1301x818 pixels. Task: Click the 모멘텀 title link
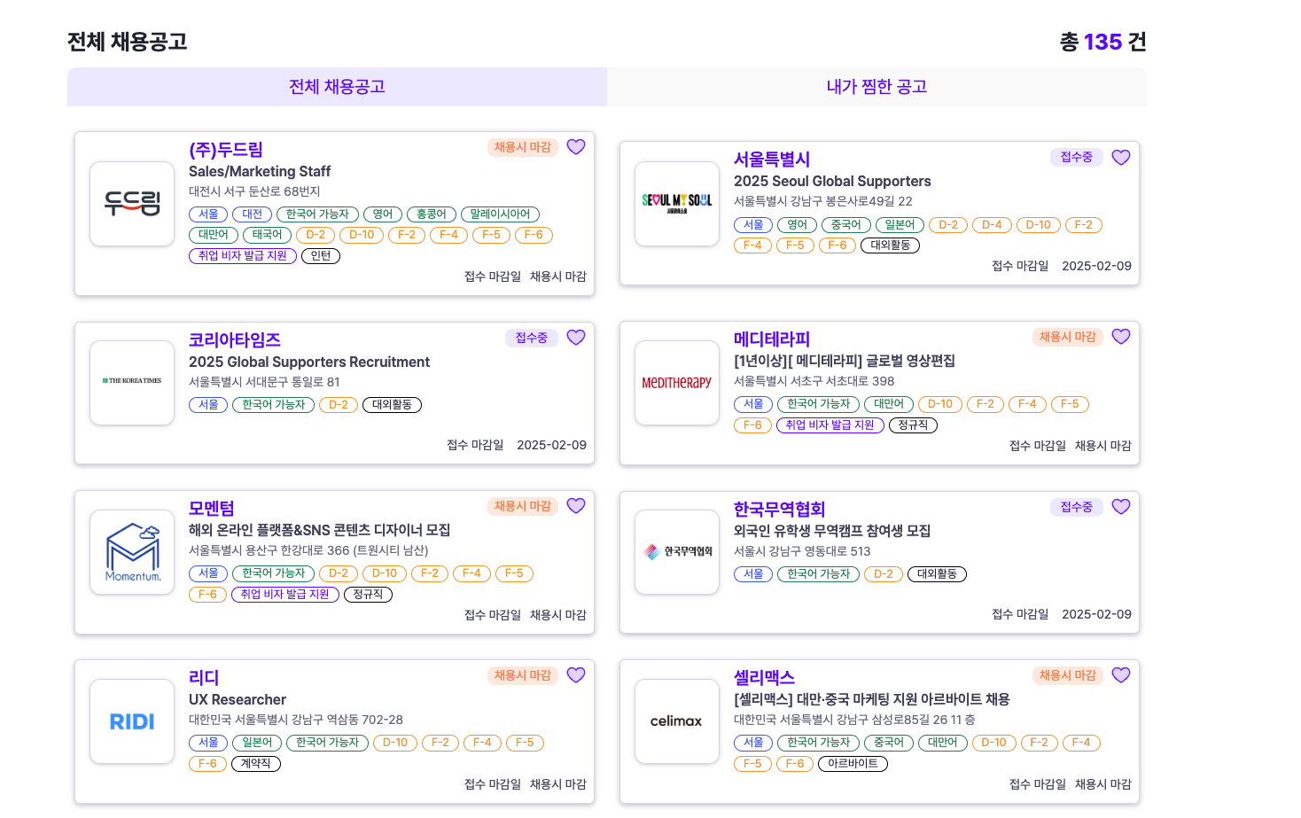212,509
